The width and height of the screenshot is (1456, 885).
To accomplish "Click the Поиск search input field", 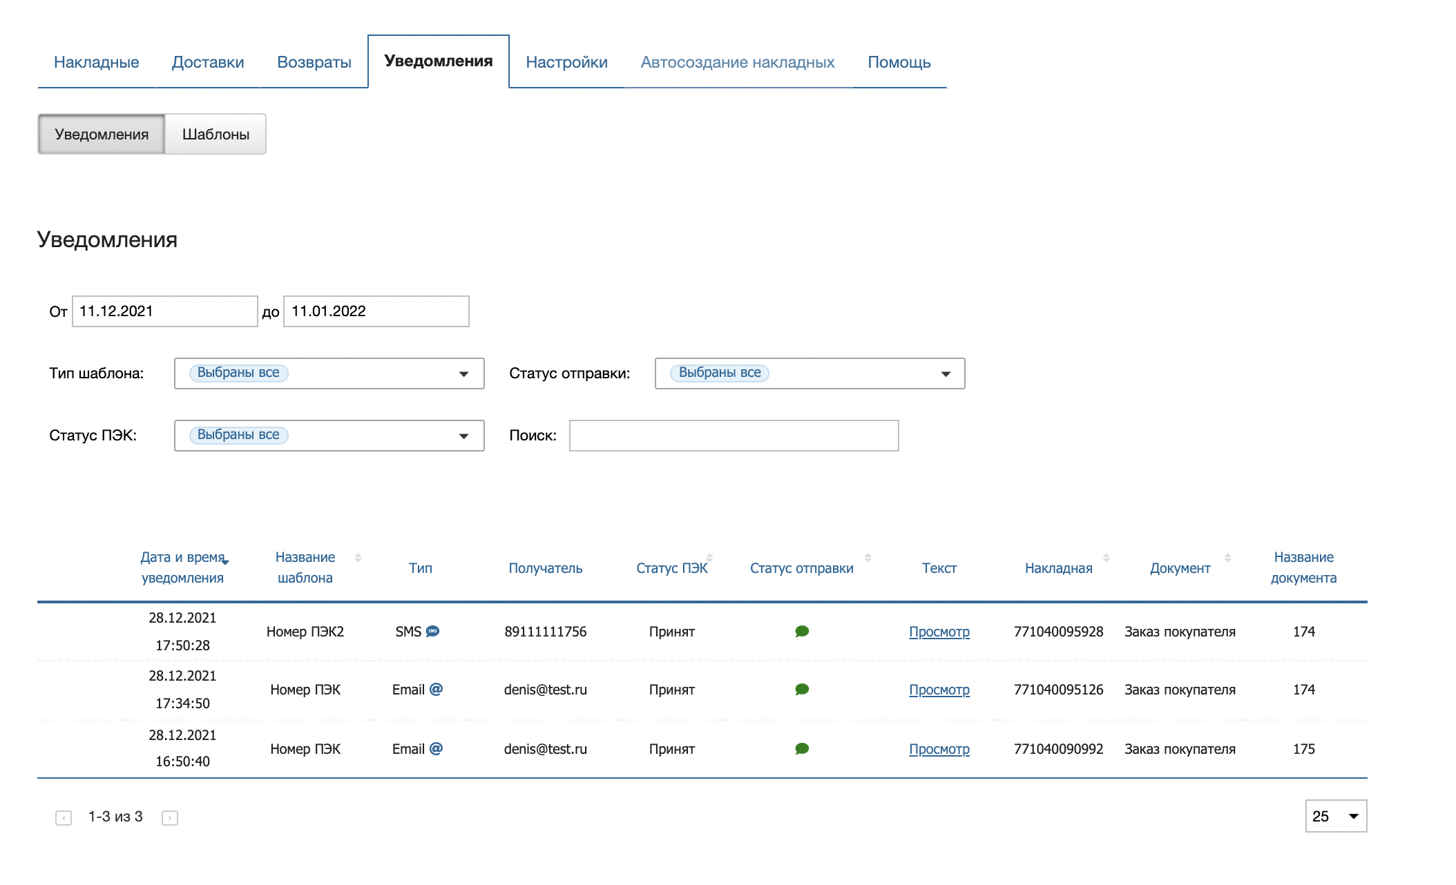I will point(734,436).
